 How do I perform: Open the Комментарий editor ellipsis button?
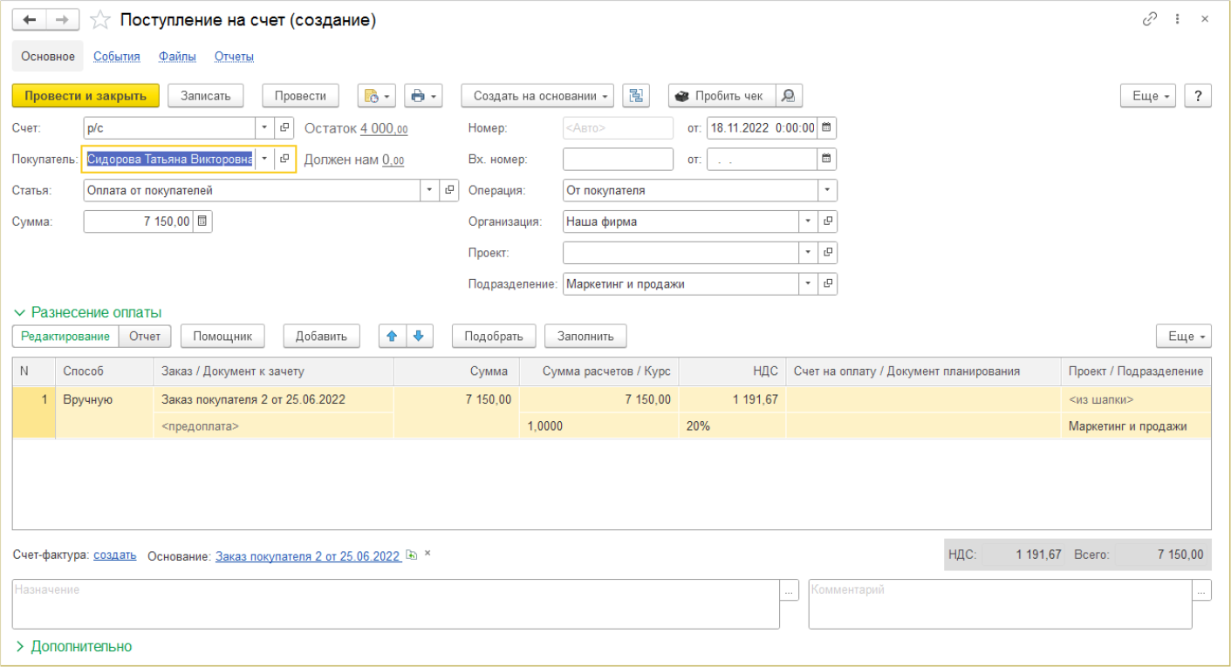click(1201, 590)
